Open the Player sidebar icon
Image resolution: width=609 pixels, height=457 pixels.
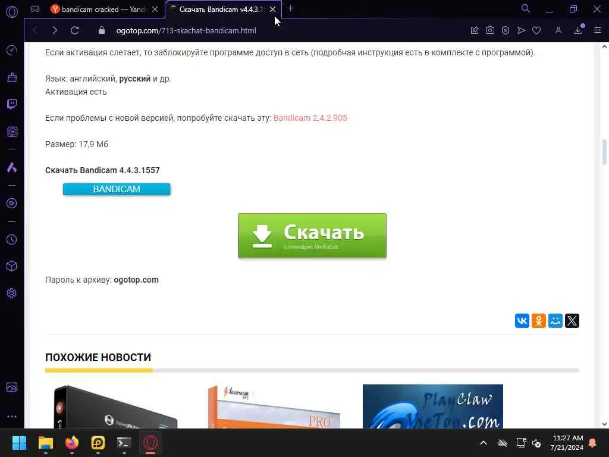[12, 204]
